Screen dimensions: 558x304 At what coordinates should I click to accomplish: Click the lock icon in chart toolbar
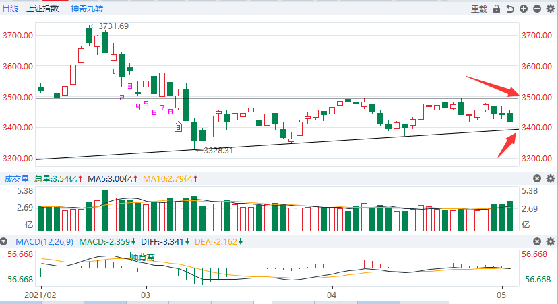click(497, 9)
